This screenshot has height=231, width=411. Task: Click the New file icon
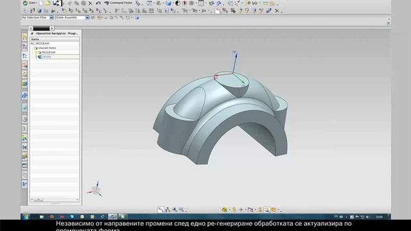click(41, 3)
